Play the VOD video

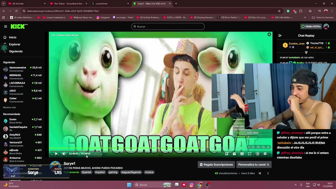[56, 154]
